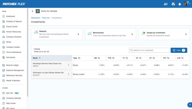Screen dimensions: 192x109
Task: Select Hiring in the sidebar
Action: coord(8,42)
